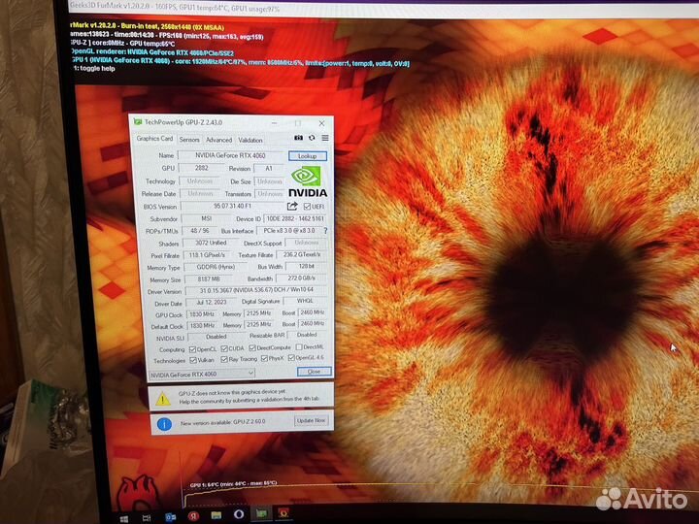Click the GPU Clock row's 1830 MHz value
Image resolution: width=699 pixels, height=524 pixels.
point(202,314)
